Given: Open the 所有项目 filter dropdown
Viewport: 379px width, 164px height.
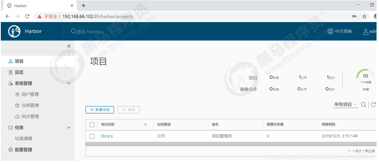Looking at the screenshot, I should pos(346,104).
